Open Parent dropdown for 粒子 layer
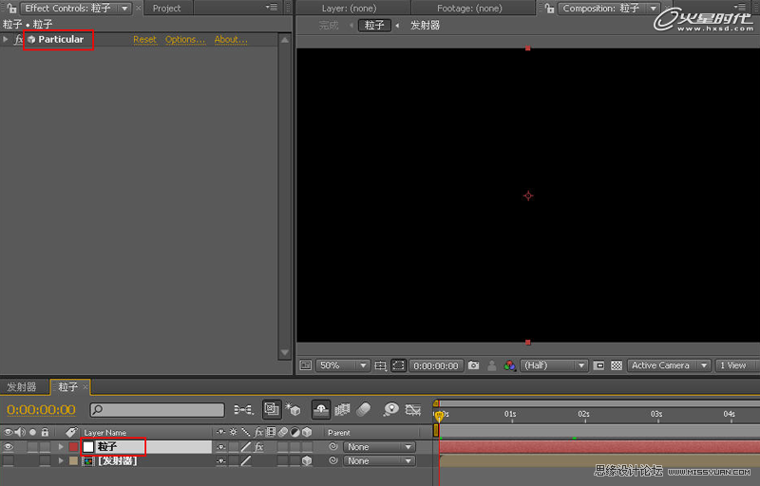Viewport: 760px width, 486px height. (x=379, y=447)
